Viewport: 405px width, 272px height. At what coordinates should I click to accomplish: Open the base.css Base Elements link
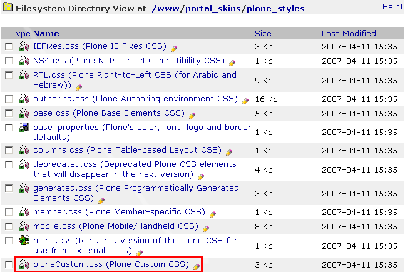coord(109,113)
